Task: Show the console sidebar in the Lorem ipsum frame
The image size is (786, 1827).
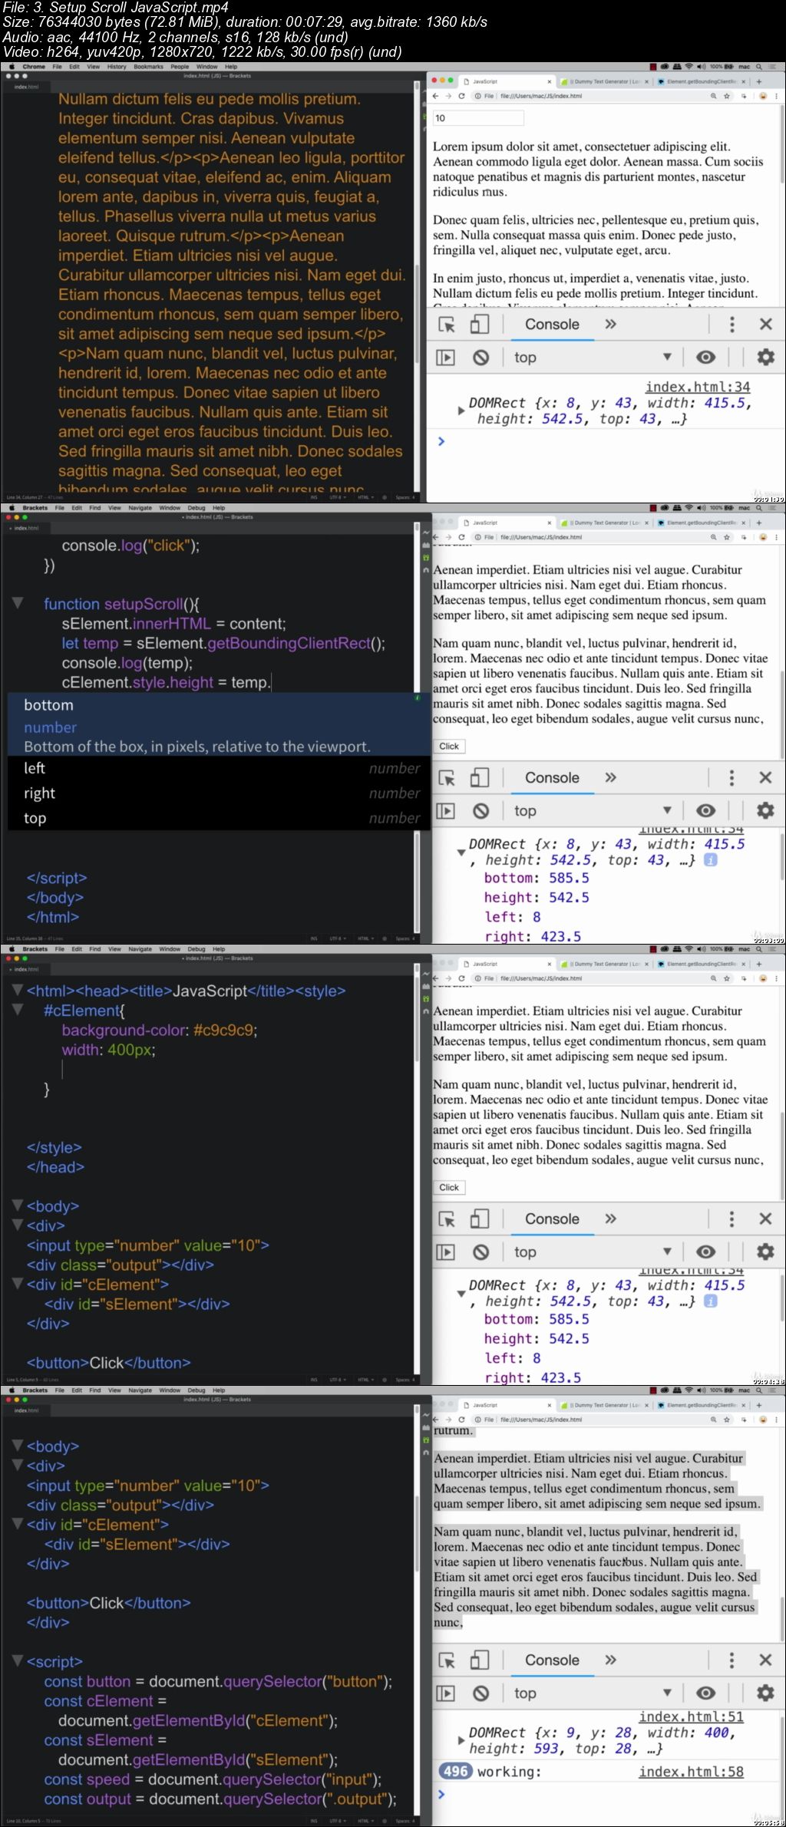Action: click(445, 358)
